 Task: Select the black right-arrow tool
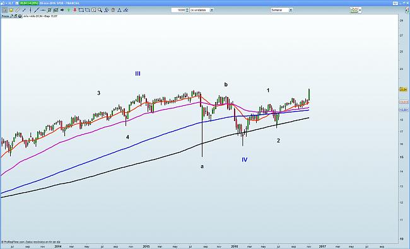[62, 10]
